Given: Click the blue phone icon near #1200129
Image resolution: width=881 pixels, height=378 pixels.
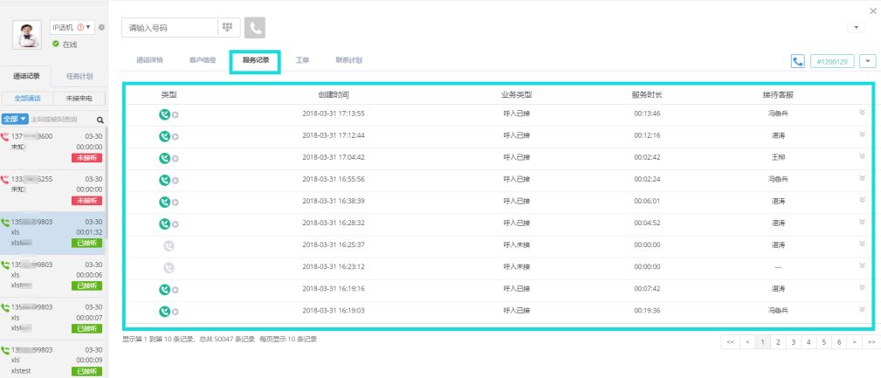Looking at the screenshot, I should coord(797,60).
